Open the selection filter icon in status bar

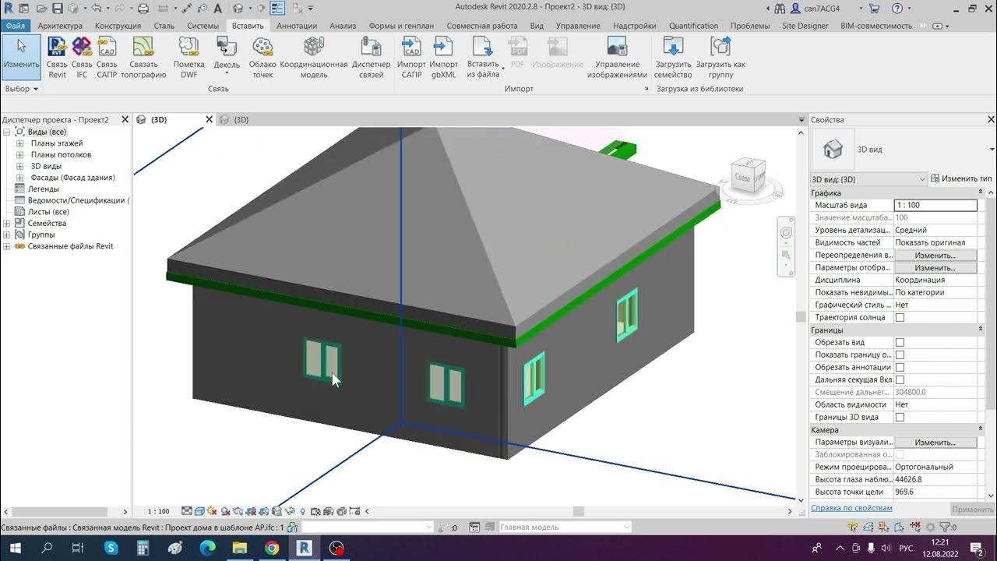[943, 527]
